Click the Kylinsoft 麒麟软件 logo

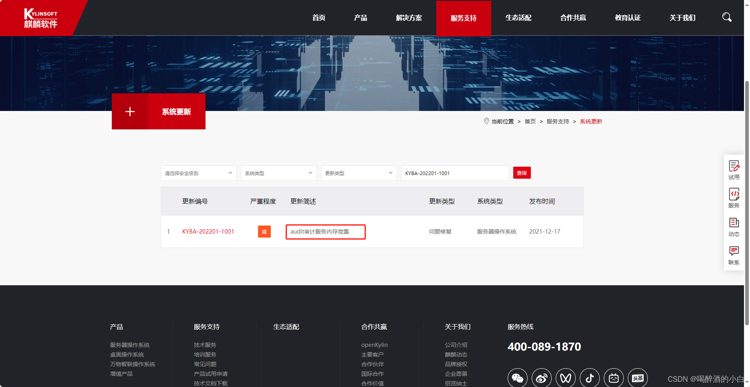pos(40,17)
